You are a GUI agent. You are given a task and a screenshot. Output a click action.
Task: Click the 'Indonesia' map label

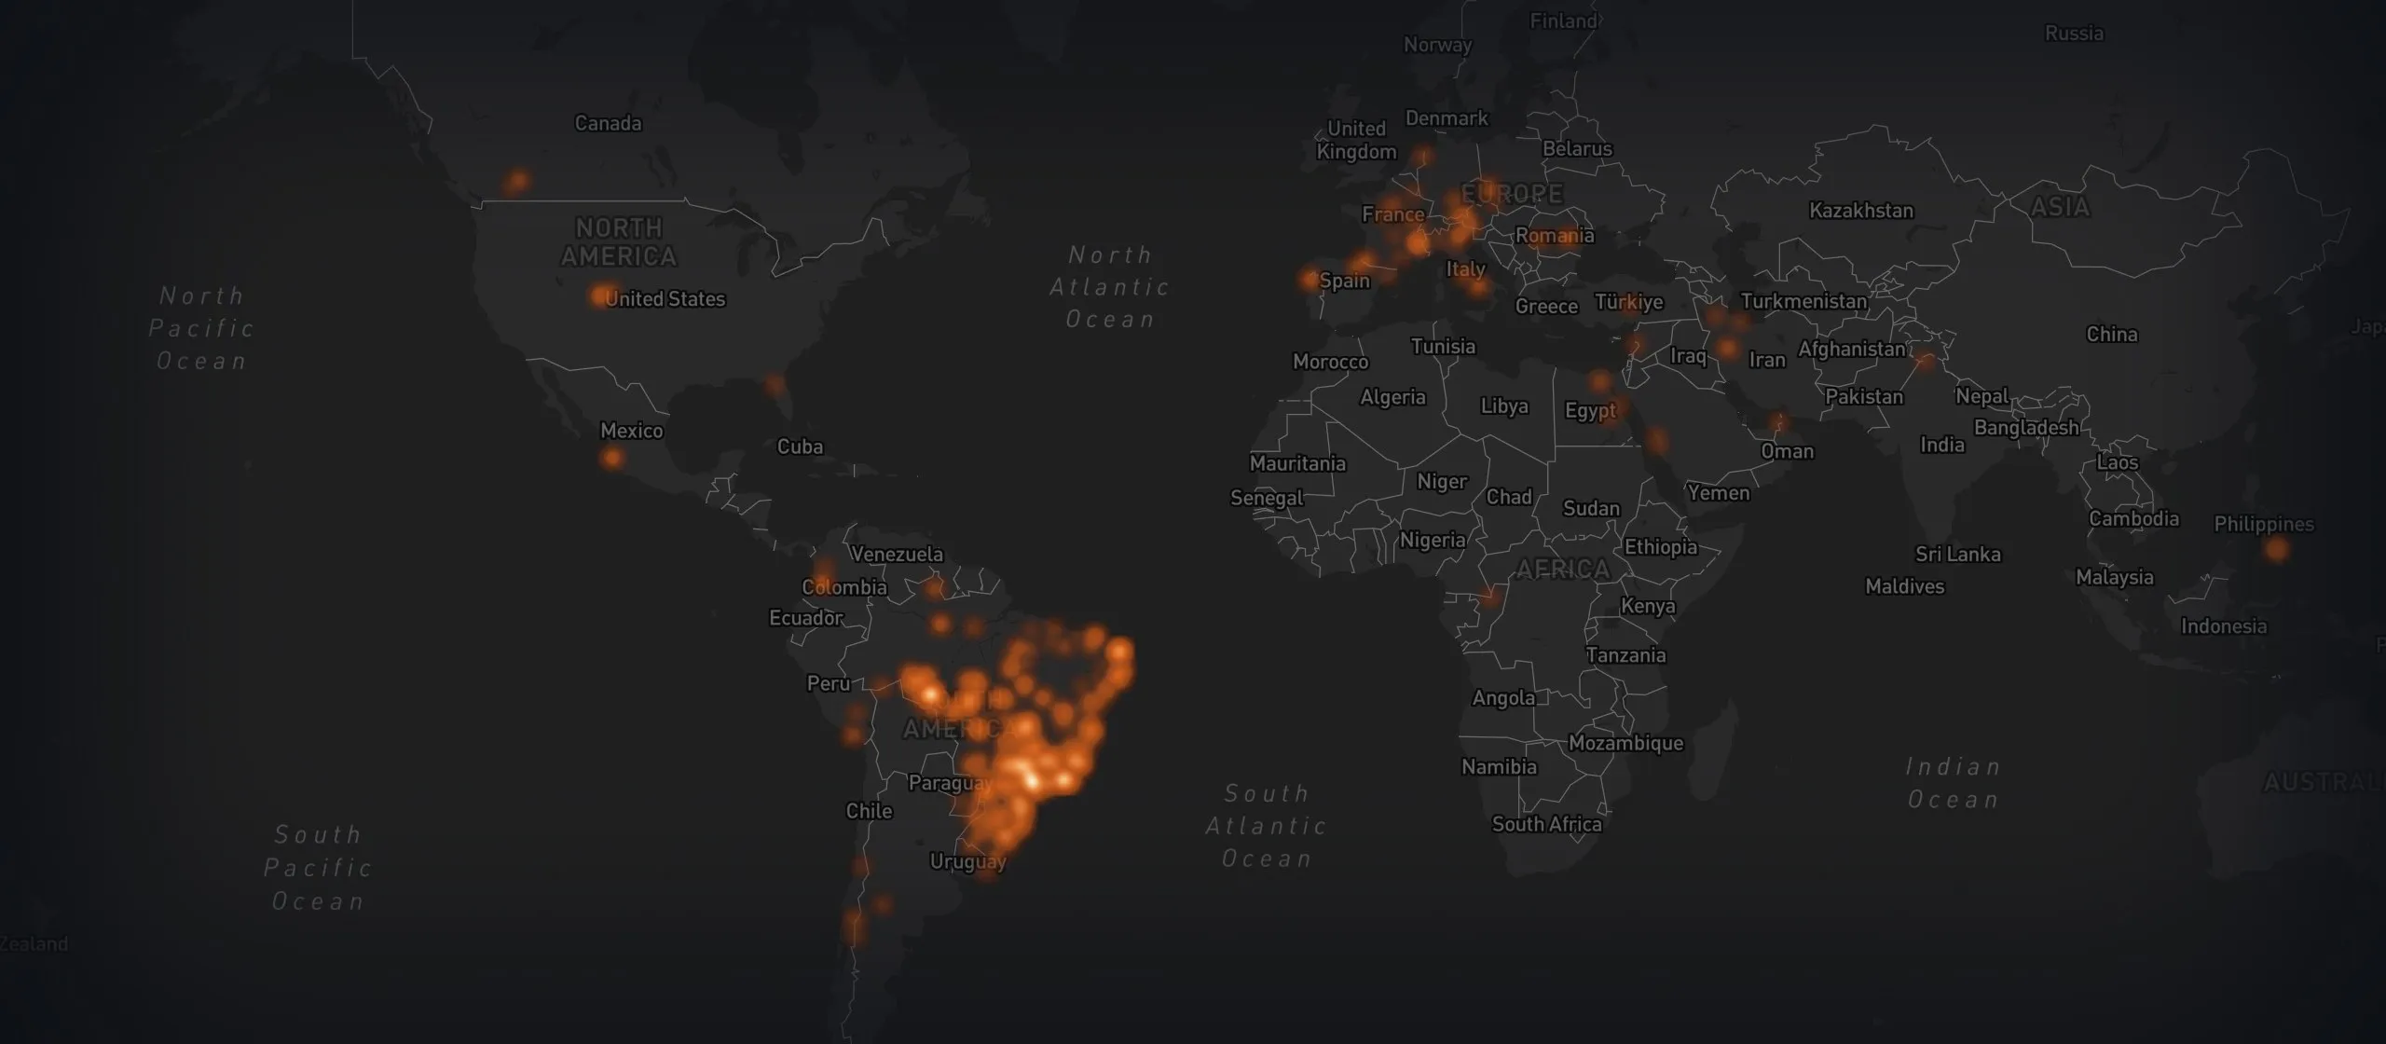tap(2224, 626)
